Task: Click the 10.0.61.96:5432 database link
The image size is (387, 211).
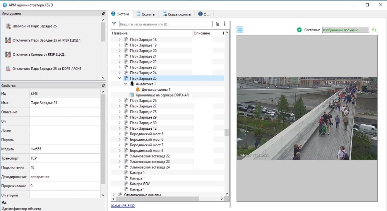Action: (122, 206)
